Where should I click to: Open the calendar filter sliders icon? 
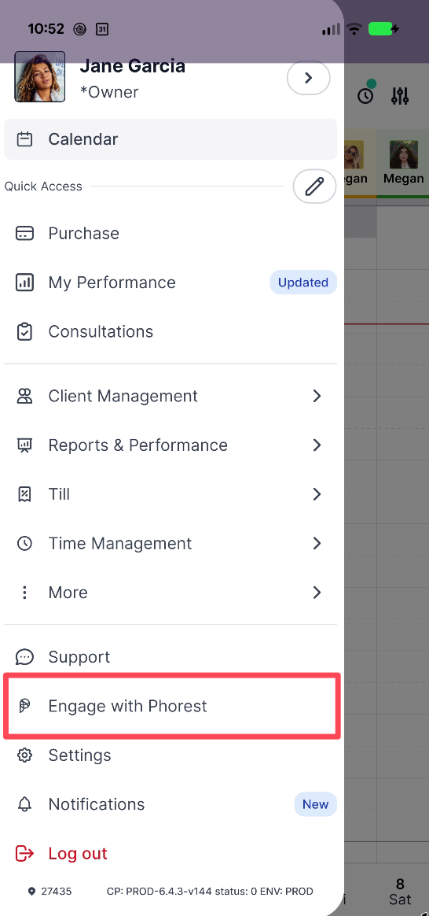[400, 96]
